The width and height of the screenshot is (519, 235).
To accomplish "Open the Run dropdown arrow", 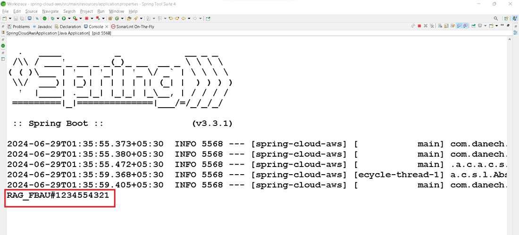I will 69,18.
